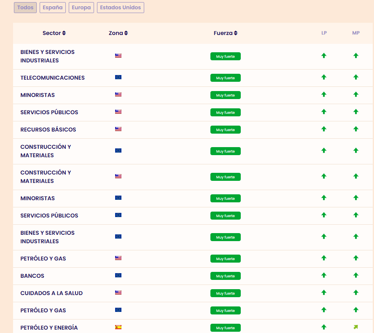Click LP green arrow for Bancos
The height and width of the screenshot is (333, 374).
(324, 275)
